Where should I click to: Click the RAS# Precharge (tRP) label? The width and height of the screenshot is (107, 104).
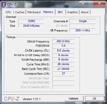(36, 60)
